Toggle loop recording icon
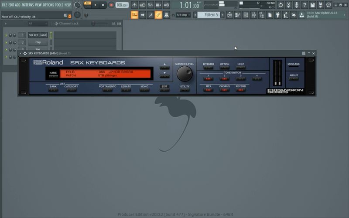Viewport: 349px width, 218px height. 167,5
